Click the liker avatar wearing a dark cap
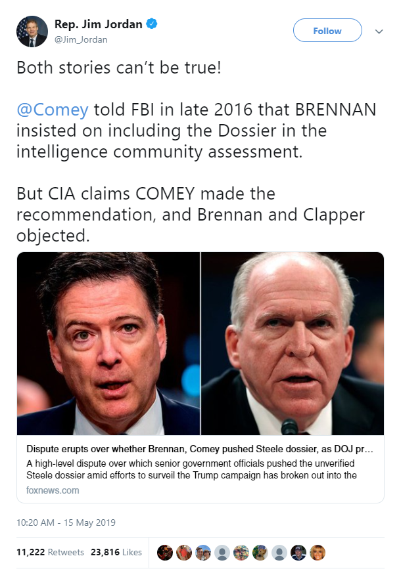The width and height of the screenshot is (401, 575). [x=299, y=553]
